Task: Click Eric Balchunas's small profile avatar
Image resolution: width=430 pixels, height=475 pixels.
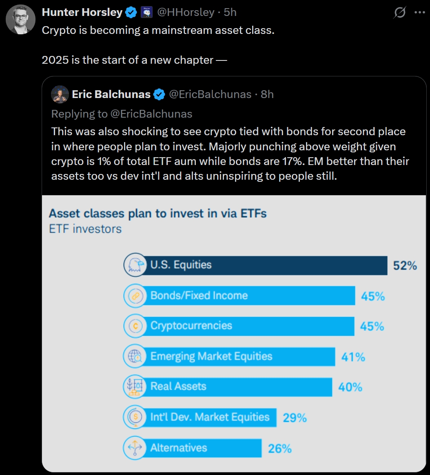Action: pyautogui.click(x=60, y=94)
